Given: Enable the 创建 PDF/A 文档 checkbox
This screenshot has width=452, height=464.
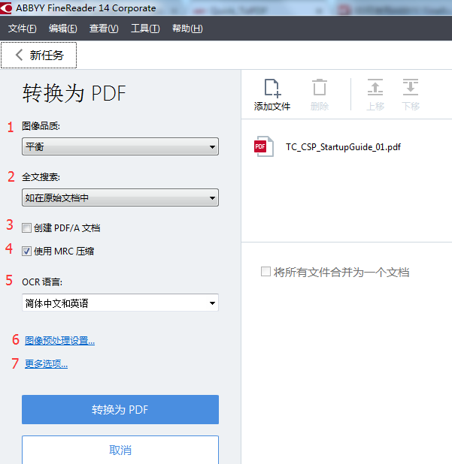Looking at the screenshot, I should coord(26,228).
